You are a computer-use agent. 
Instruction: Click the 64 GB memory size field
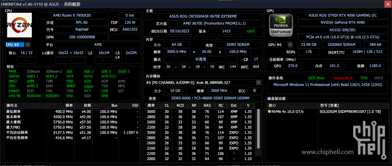[x=177, y=45]
